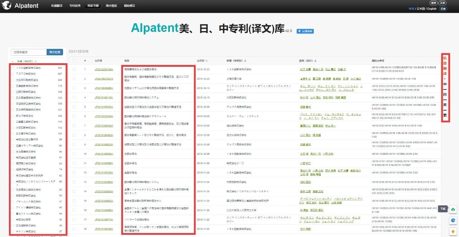The width and height of the screenshot is (459, 237).
Task: Open patent JP2018195522A
Action: 104,107
